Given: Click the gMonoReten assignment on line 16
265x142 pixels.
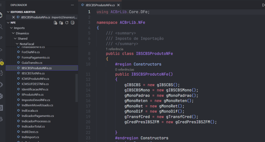Looking at the screenshot, I should 159,101.
